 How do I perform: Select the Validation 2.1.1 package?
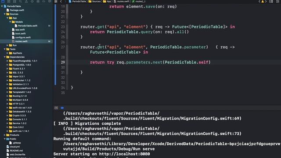[x=21, y=84]
